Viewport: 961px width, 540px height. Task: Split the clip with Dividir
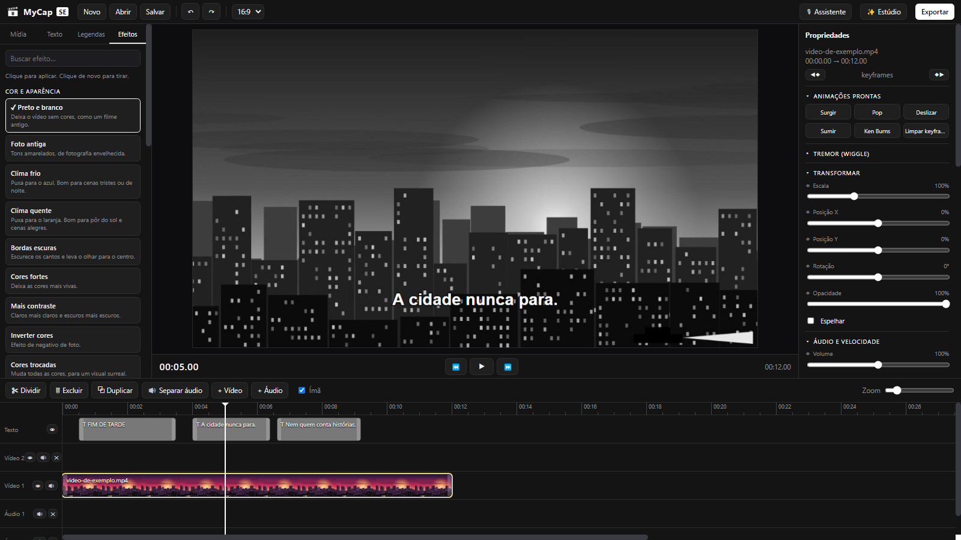[26, 391]
